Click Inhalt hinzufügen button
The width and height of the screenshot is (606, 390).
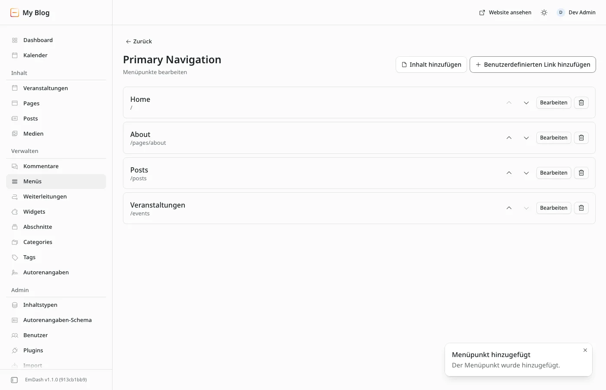[x=431, y=65]
